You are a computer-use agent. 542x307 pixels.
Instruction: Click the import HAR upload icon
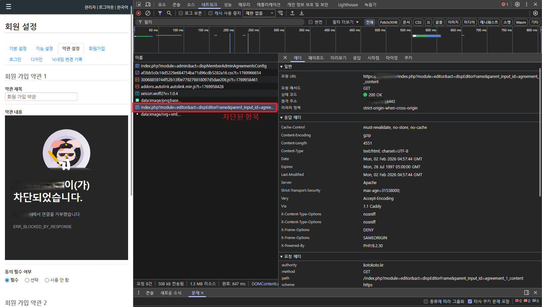coord(292,13)
